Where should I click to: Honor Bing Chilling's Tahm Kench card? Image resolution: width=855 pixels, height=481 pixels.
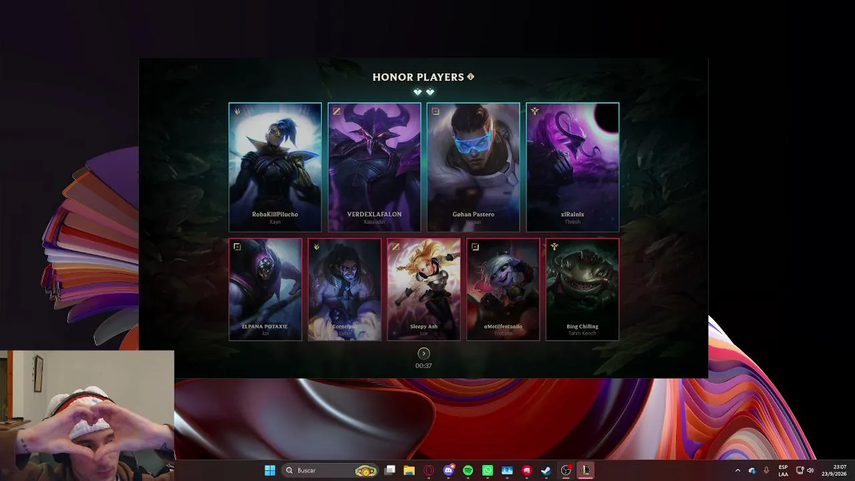[x=582, y=289]
